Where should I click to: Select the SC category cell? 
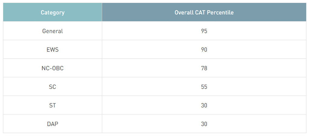click(x=53, y=87)
